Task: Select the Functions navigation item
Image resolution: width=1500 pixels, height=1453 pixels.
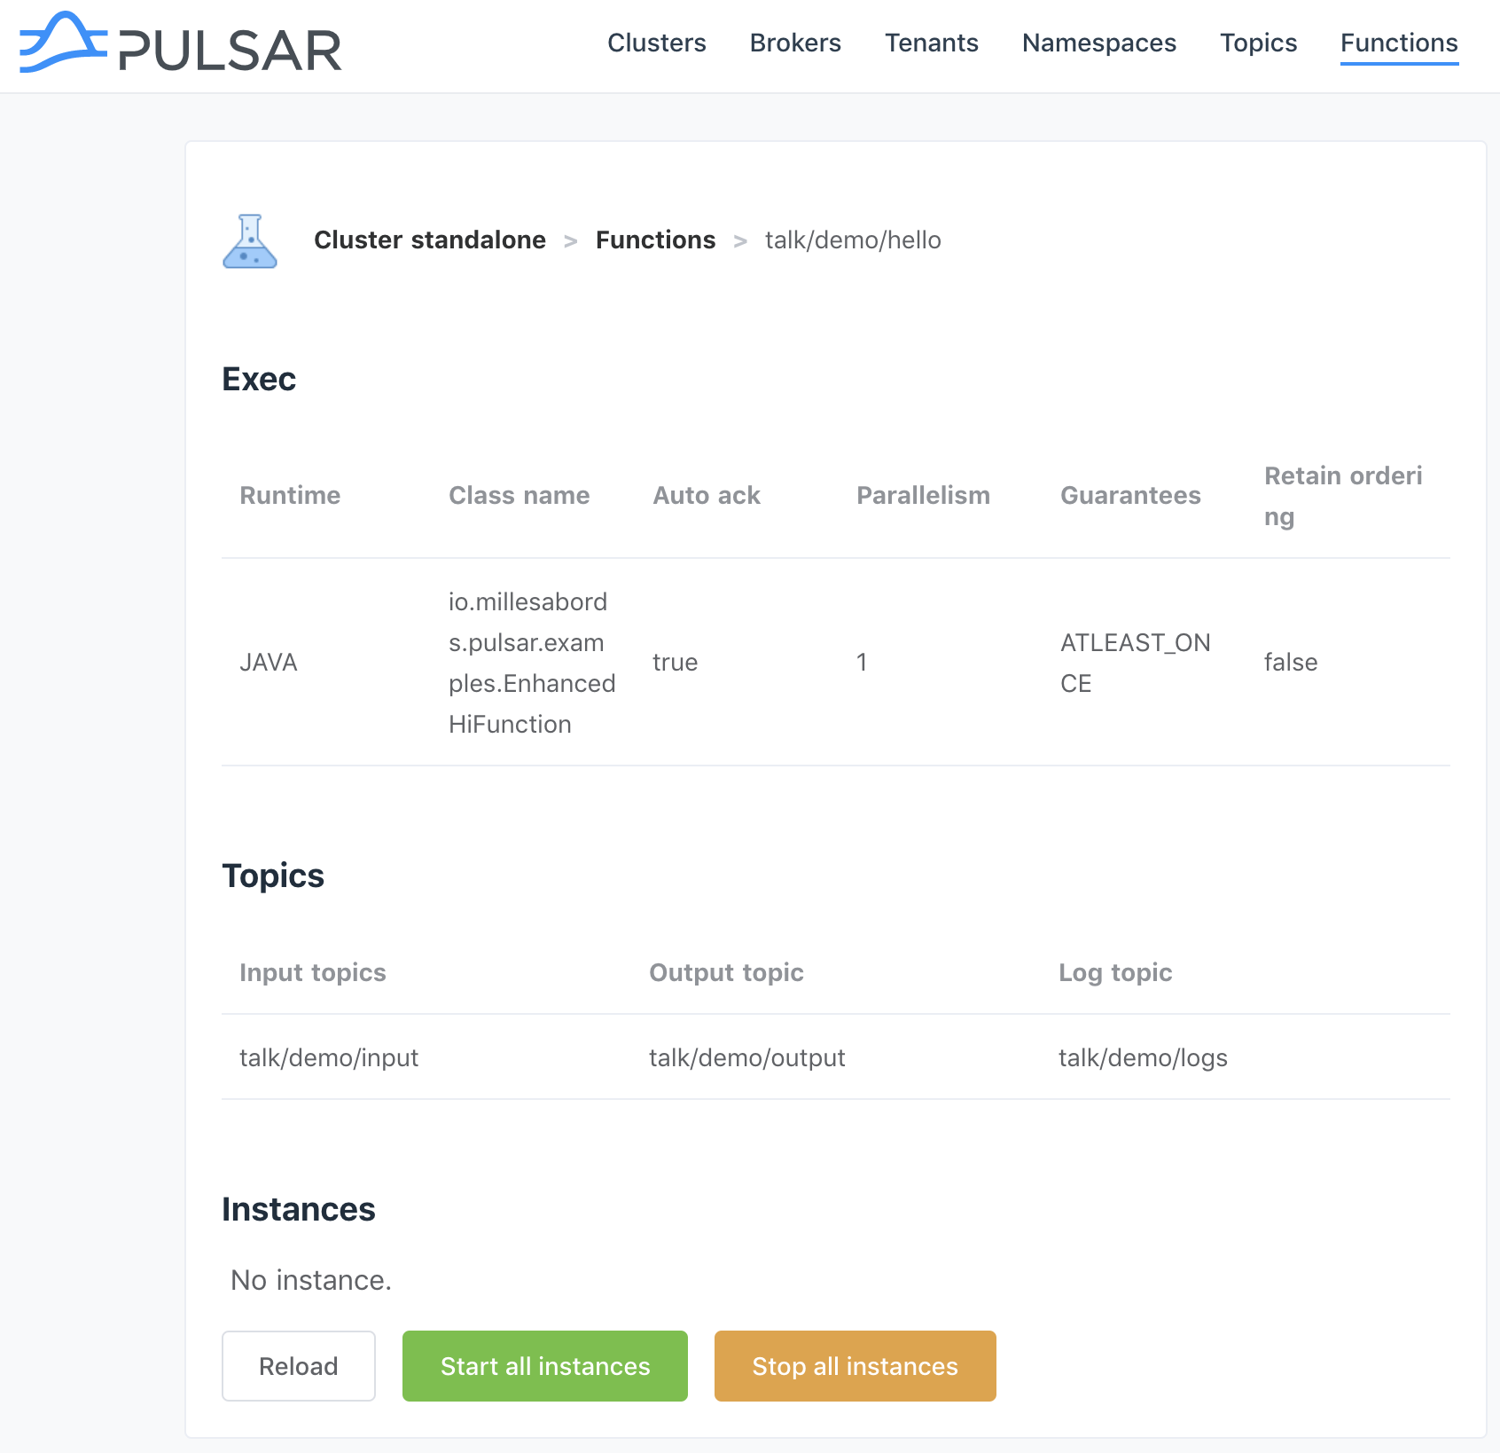Action: tap(1399, 43)
